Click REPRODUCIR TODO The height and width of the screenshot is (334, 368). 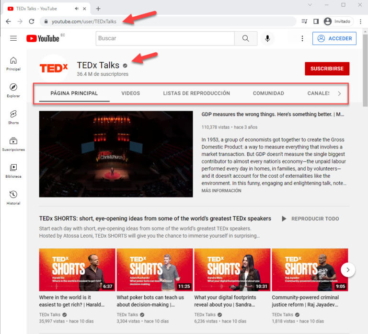[310, 219]
